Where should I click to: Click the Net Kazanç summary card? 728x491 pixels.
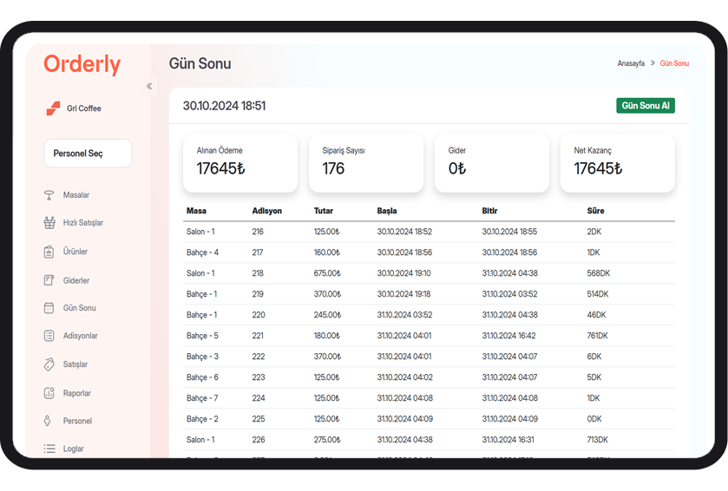pos(617,163)
